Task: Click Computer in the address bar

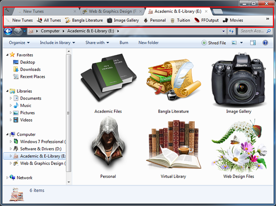Action: pyautogui.click(x=50, y=31)
